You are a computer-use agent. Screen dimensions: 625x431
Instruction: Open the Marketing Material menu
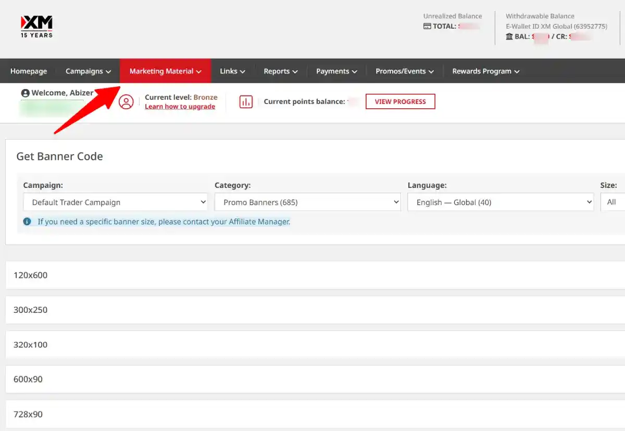[165, 71]
